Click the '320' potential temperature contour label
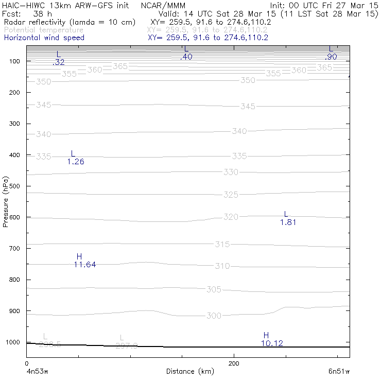The height and width of the screenshot is (381, 381). [231, 217]
